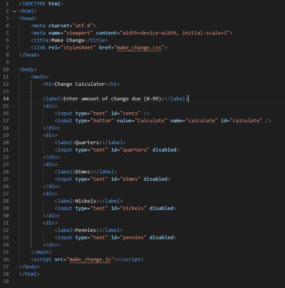Click line number 14 in the gutter
The height and width of the screenshot is (288, 285).
pos(6,99)
